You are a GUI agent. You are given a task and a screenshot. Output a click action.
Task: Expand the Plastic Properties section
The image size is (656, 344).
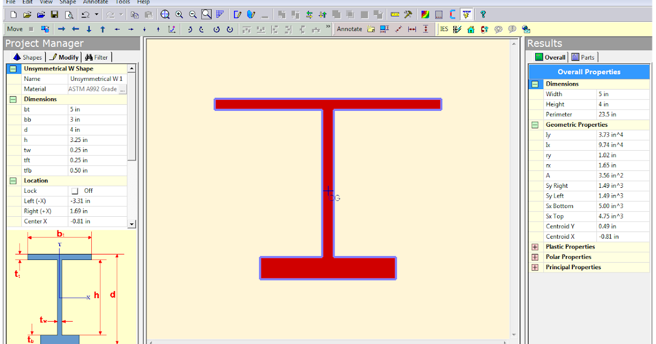(534, 247)
